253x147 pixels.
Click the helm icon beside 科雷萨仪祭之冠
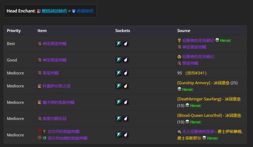point(39,86)
